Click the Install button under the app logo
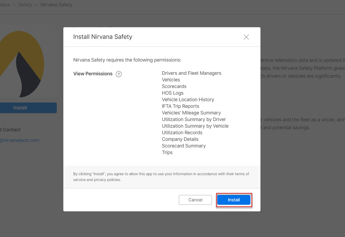The image size is (345, 237). (x=20, y=108)
